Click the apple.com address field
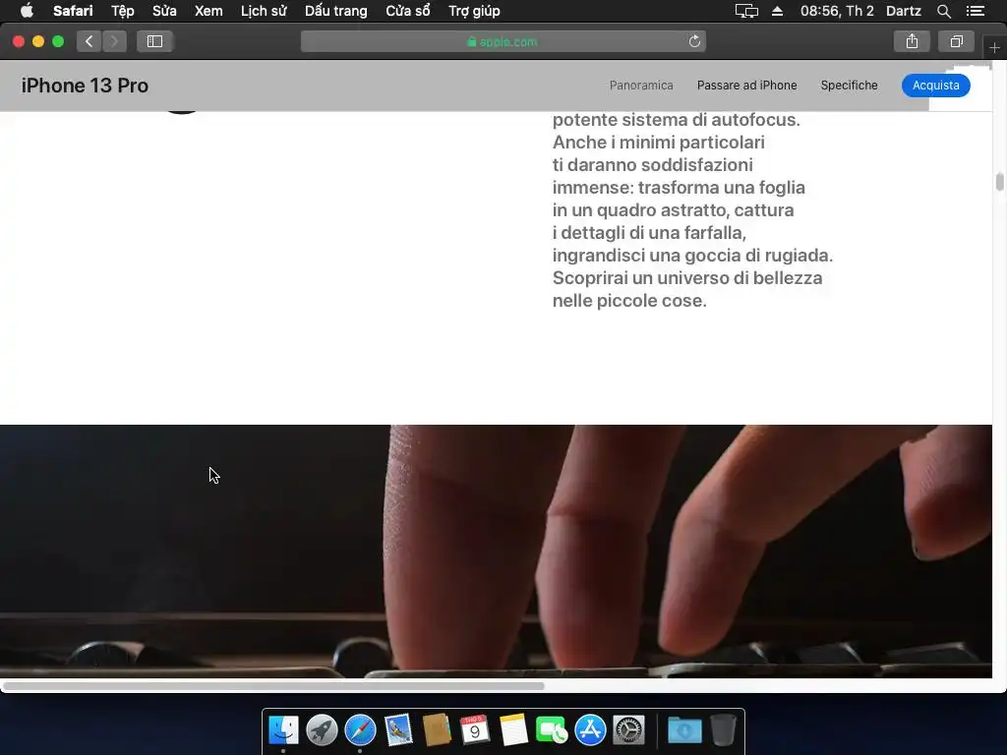 click(503, 41)
